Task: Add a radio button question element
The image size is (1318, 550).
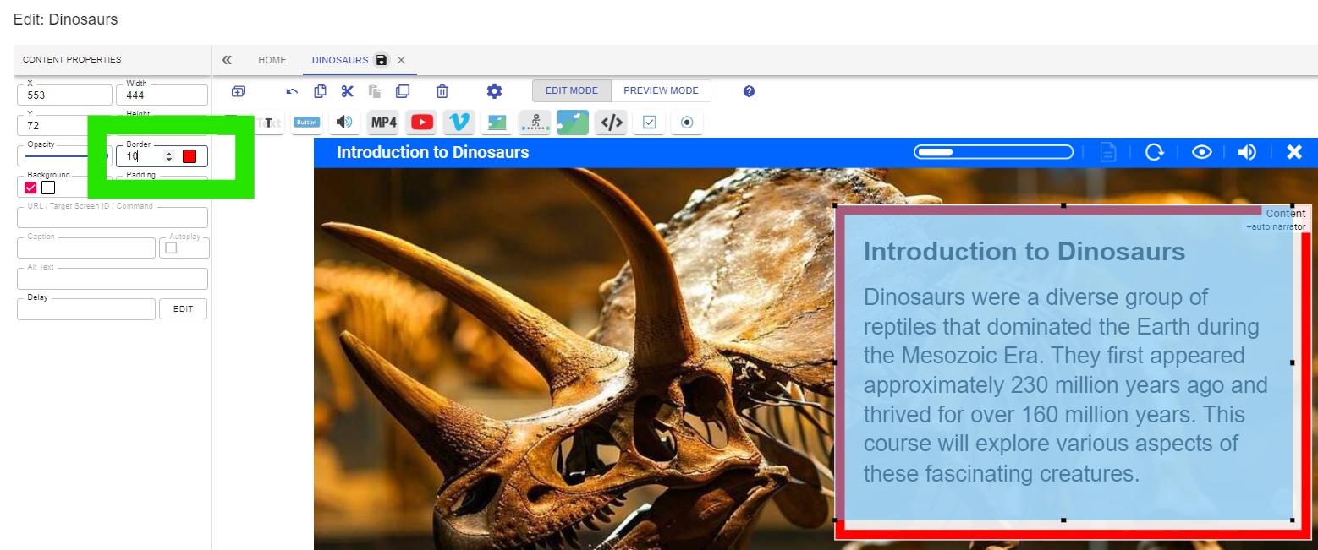Action: coord(687,123)
